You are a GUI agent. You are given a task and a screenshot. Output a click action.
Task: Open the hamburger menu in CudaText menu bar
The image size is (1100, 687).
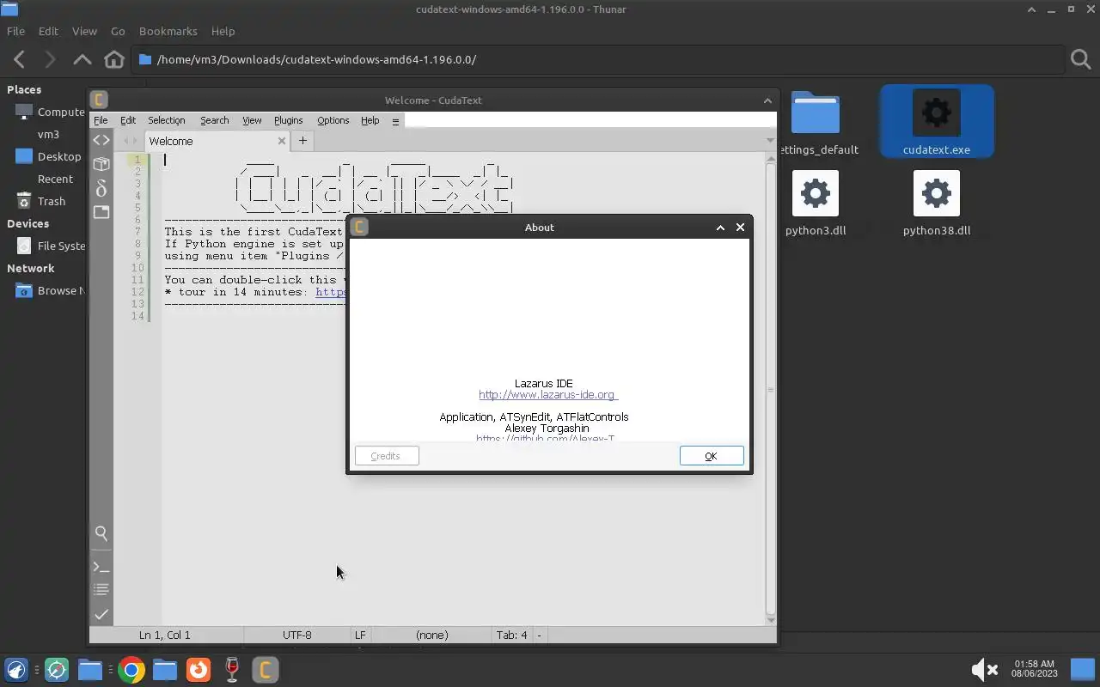(395, 120)
